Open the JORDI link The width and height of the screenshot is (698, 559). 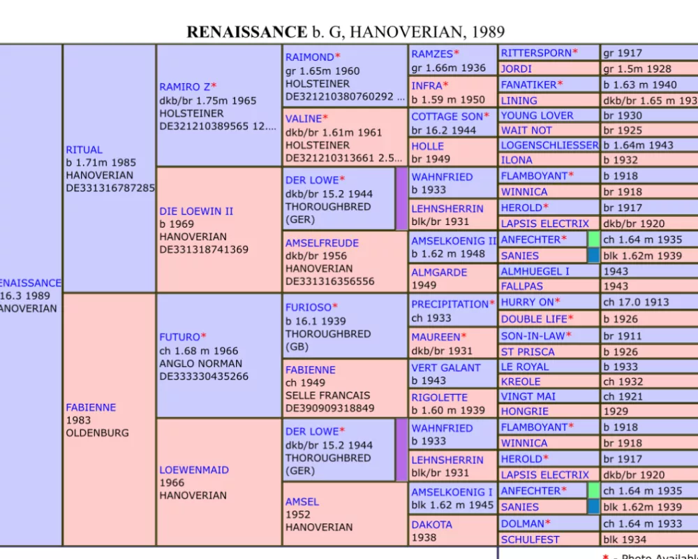pyautogui.click(x=516, y=69)
